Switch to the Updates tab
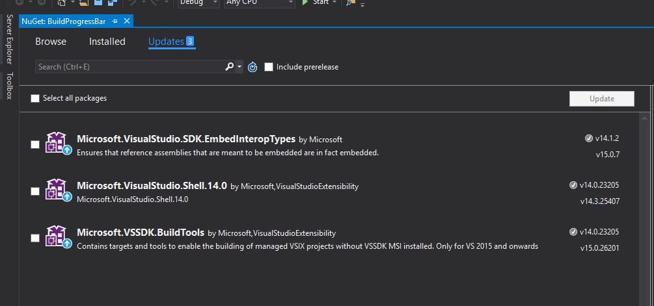This screenshot has width=654, height=306. pos(166,42)
